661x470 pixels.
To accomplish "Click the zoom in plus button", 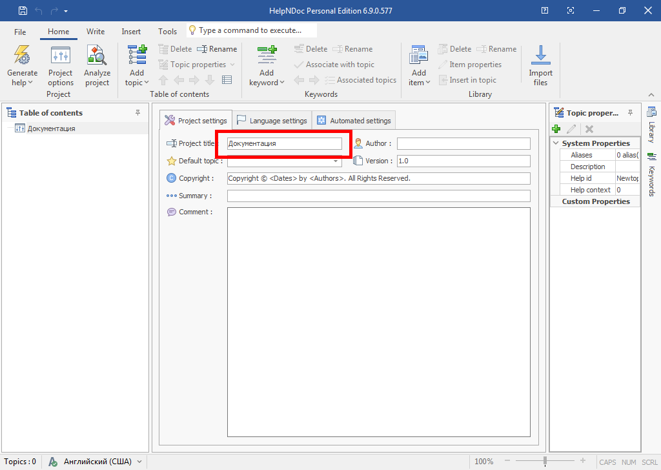I will tap(583, 461).
